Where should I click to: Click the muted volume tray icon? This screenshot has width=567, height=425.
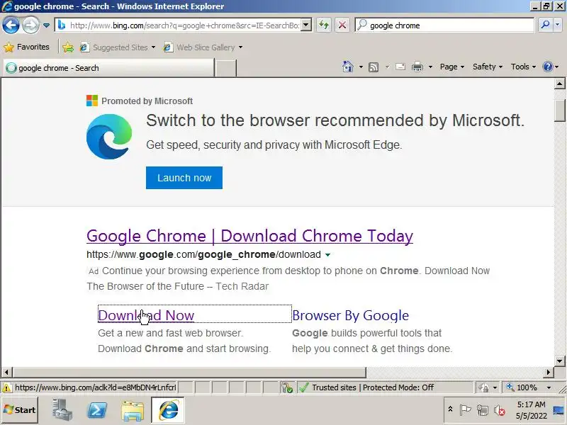[500, 410]
